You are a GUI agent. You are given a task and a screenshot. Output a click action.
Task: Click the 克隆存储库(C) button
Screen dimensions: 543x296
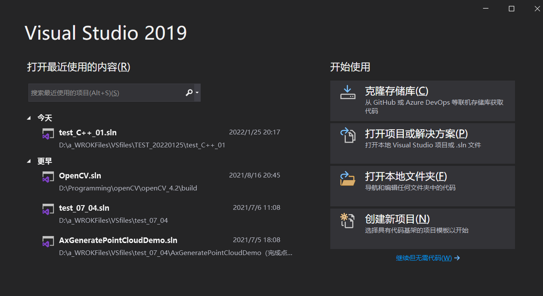coord(422,100)
